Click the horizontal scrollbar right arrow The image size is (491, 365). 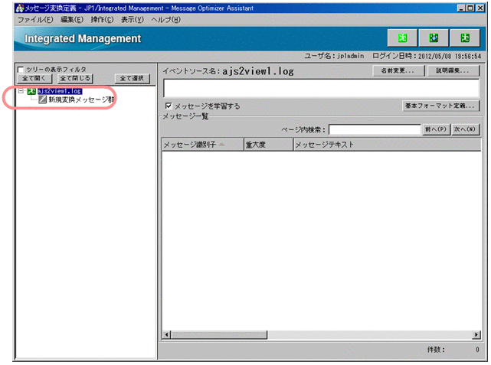(476, 334)
